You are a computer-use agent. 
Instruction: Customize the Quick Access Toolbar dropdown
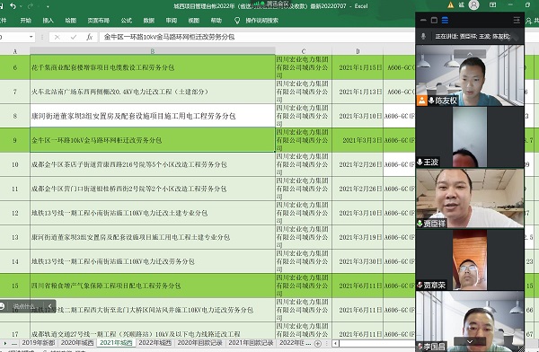pyautogui.click(x=48, y=6)
